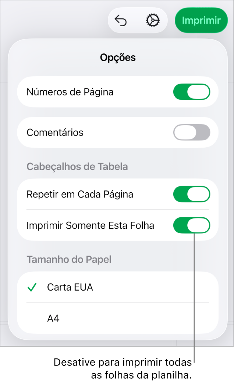Enable the Comentários toggle

coord(192,132)
